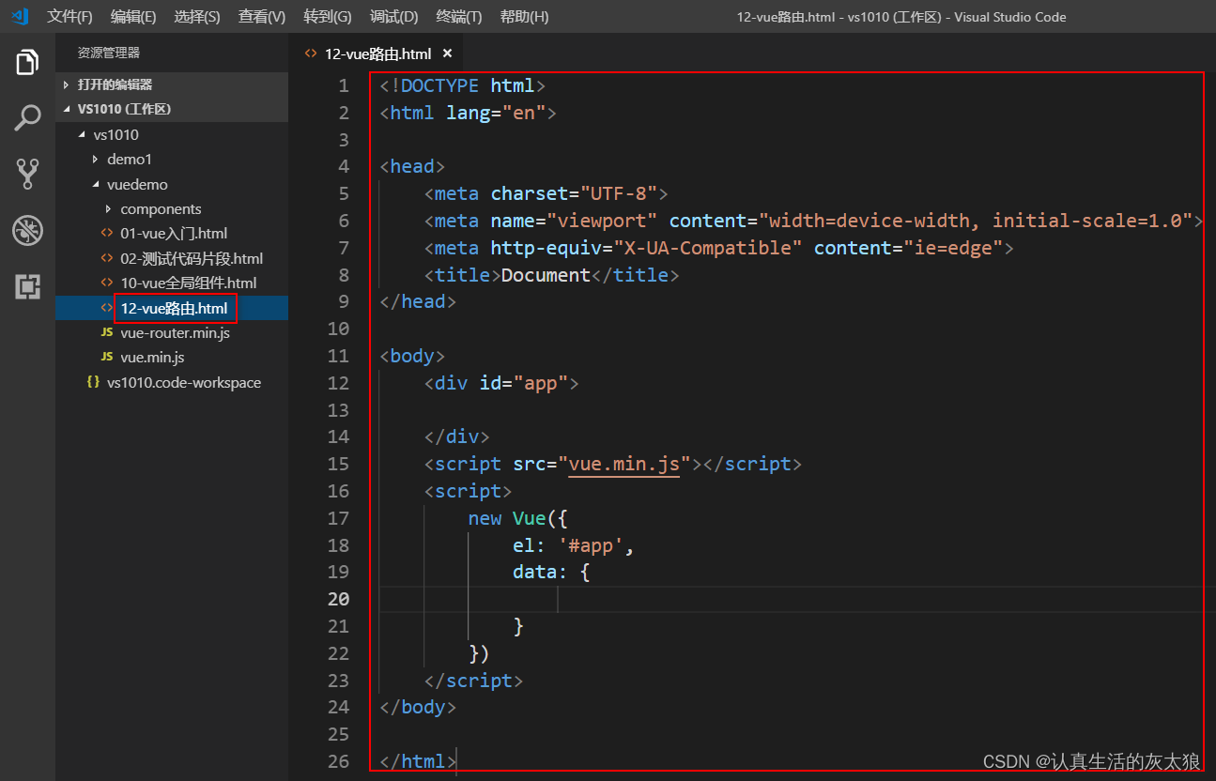Screen dimensions: 1216x781
Task: Follow the vue.min.js link on line 15
Action: [623, 464]
